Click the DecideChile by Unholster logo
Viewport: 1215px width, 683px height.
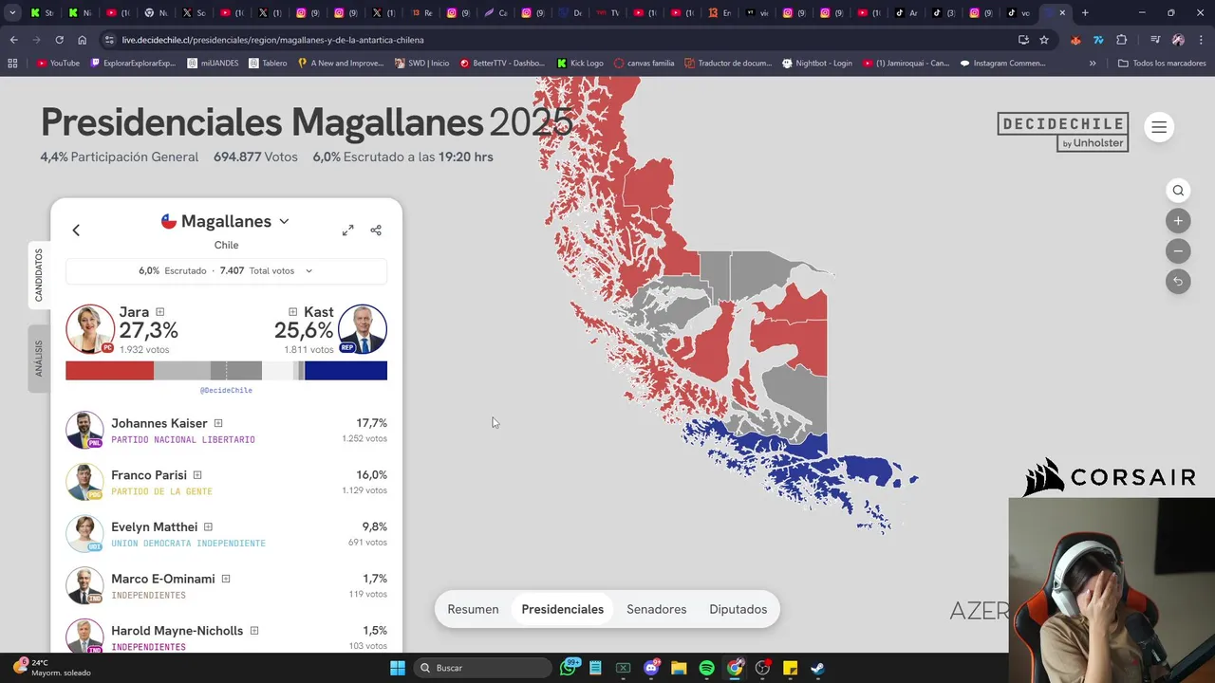tap(1062, 132)
